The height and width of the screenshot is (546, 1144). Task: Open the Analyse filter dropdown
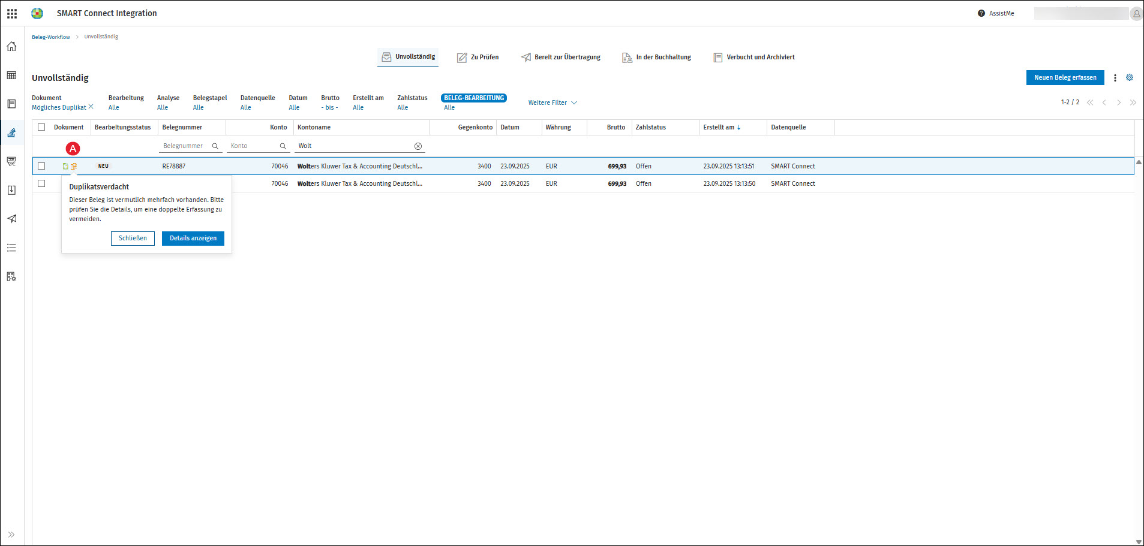[x=168, y=102]
